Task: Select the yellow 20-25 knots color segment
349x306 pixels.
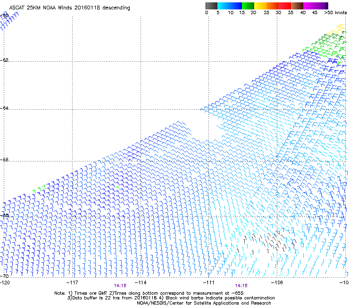Action: click(260, 6)
